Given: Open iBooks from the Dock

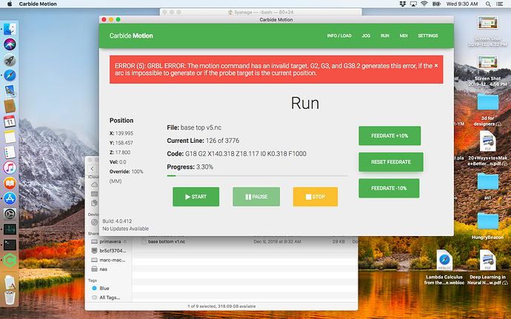Looking at the screenshot, I should coord(10,183).
